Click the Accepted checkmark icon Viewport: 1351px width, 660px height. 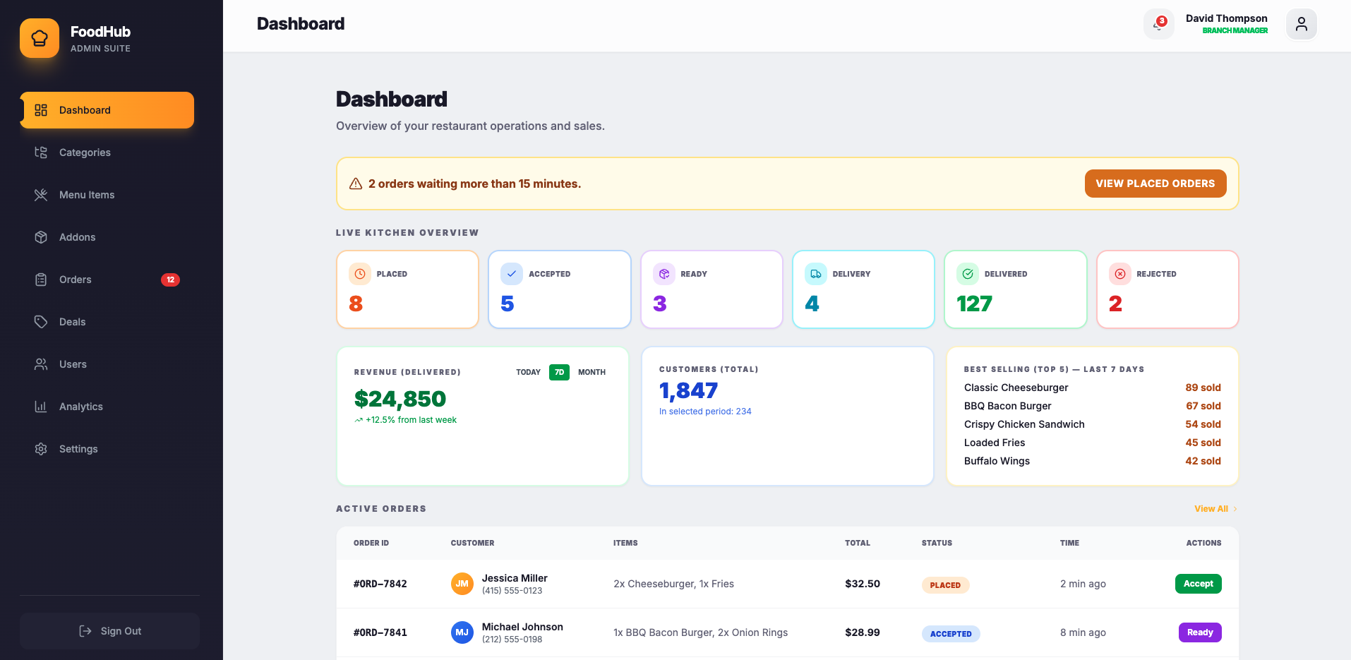pyautogui.click(x=512, y=274)
